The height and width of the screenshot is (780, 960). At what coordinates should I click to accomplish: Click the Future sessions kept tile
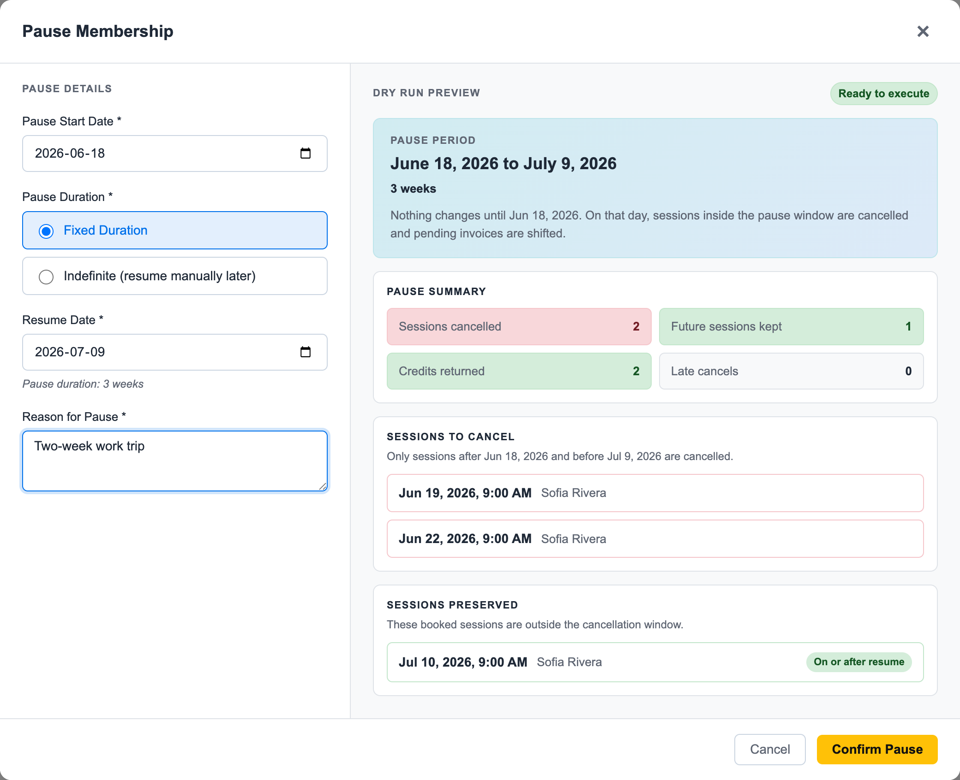click(791, 326)
